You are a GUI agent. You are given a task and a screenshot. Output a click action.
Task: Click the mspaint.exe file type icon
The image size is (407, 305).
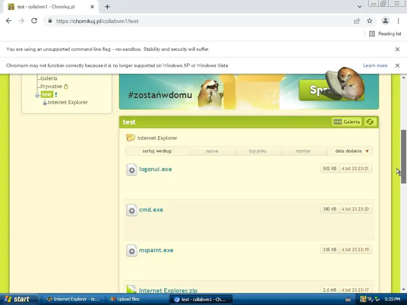[x=132, y=251]
